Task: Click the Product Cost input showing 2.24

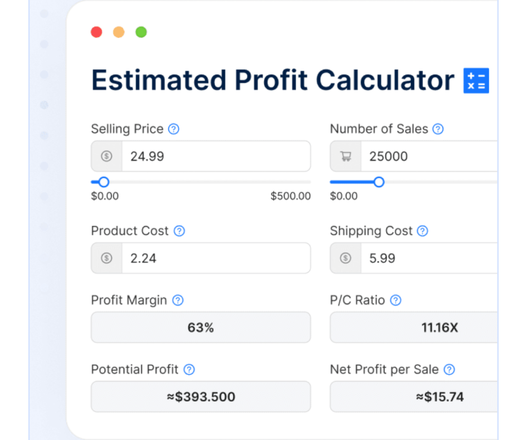Action: click(215, 258)
